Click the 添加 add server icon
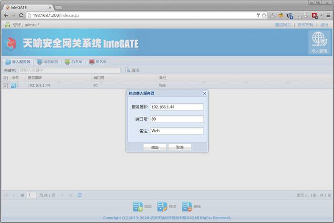This screenshot has height=223, width=334. [137, 206]
